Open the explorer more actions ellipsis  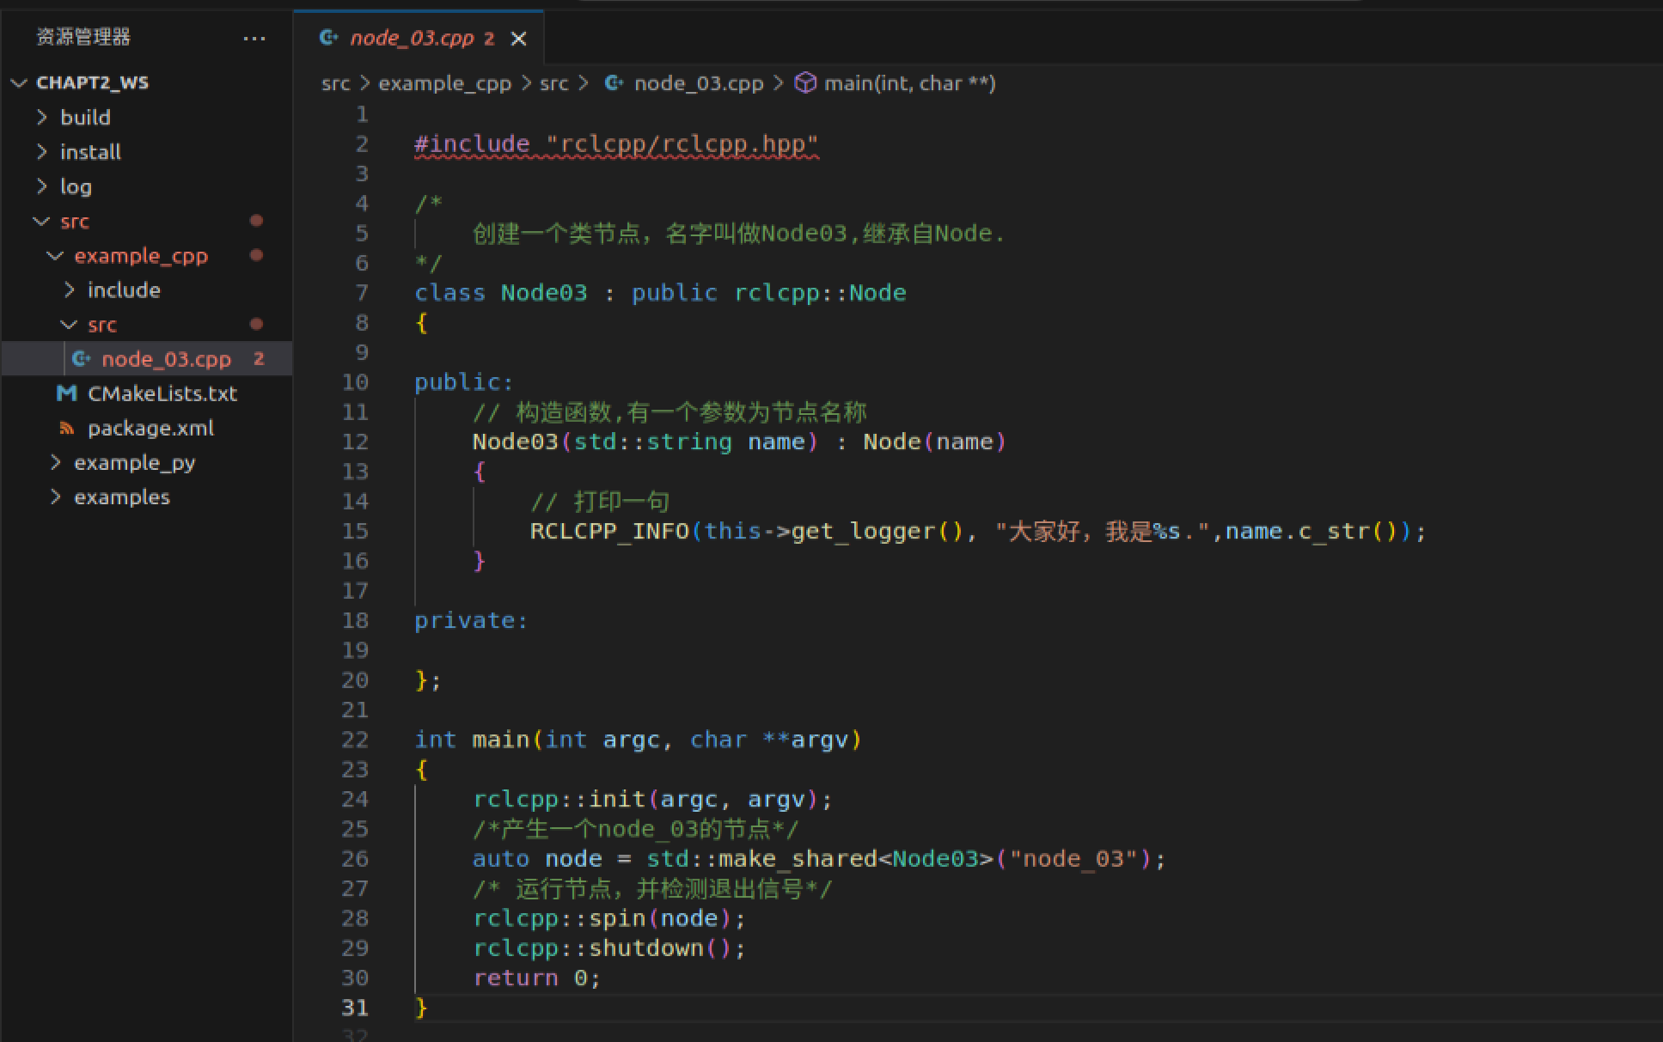pyautogui.click(x=254, y=39)
